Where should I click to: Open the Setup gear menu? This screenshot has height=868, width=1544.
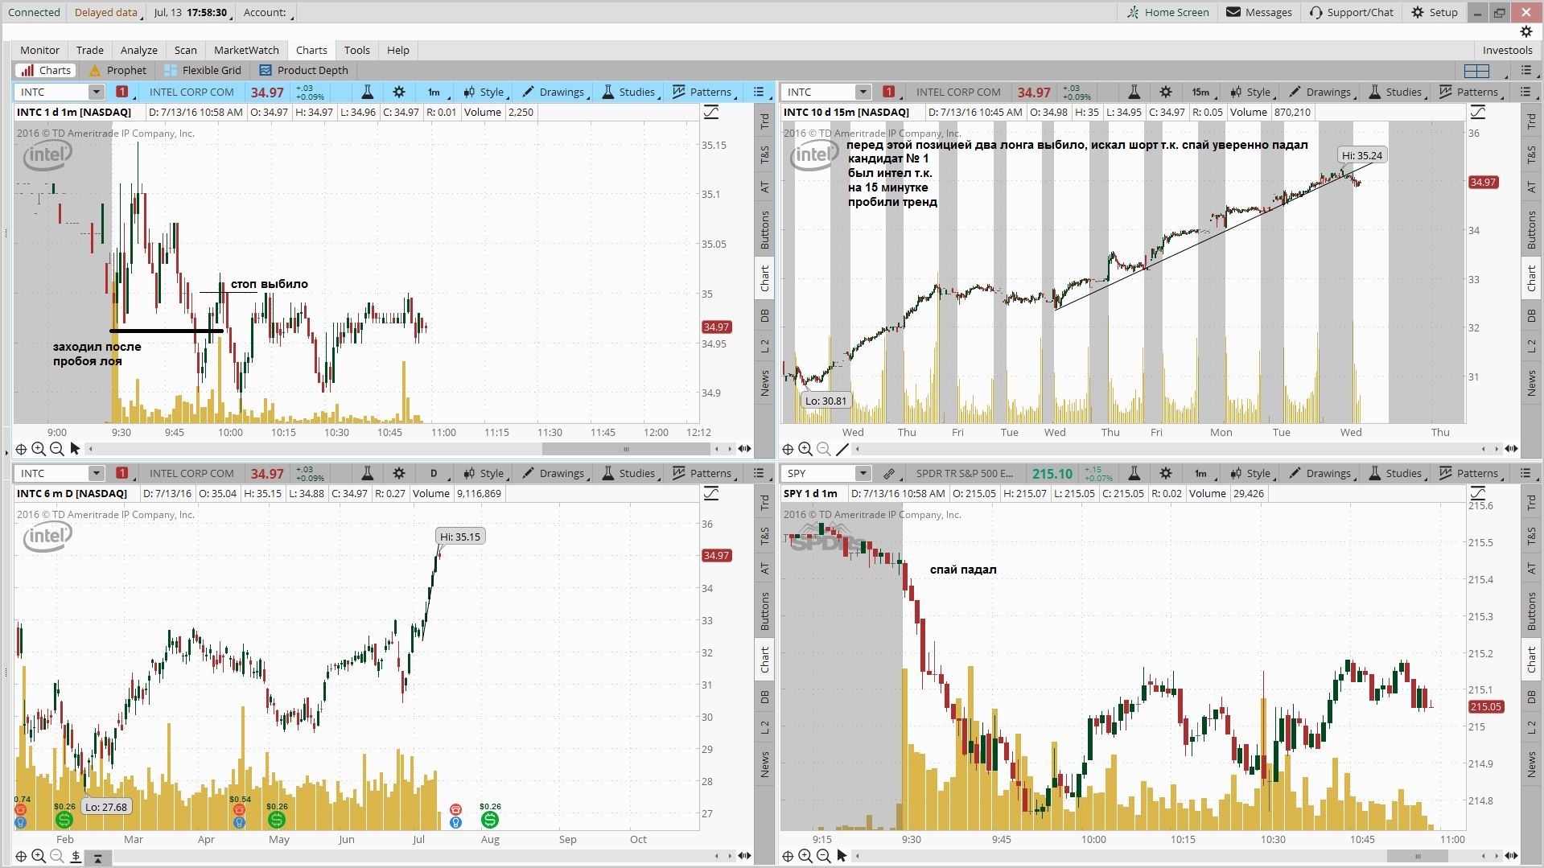click(1435, 12)
